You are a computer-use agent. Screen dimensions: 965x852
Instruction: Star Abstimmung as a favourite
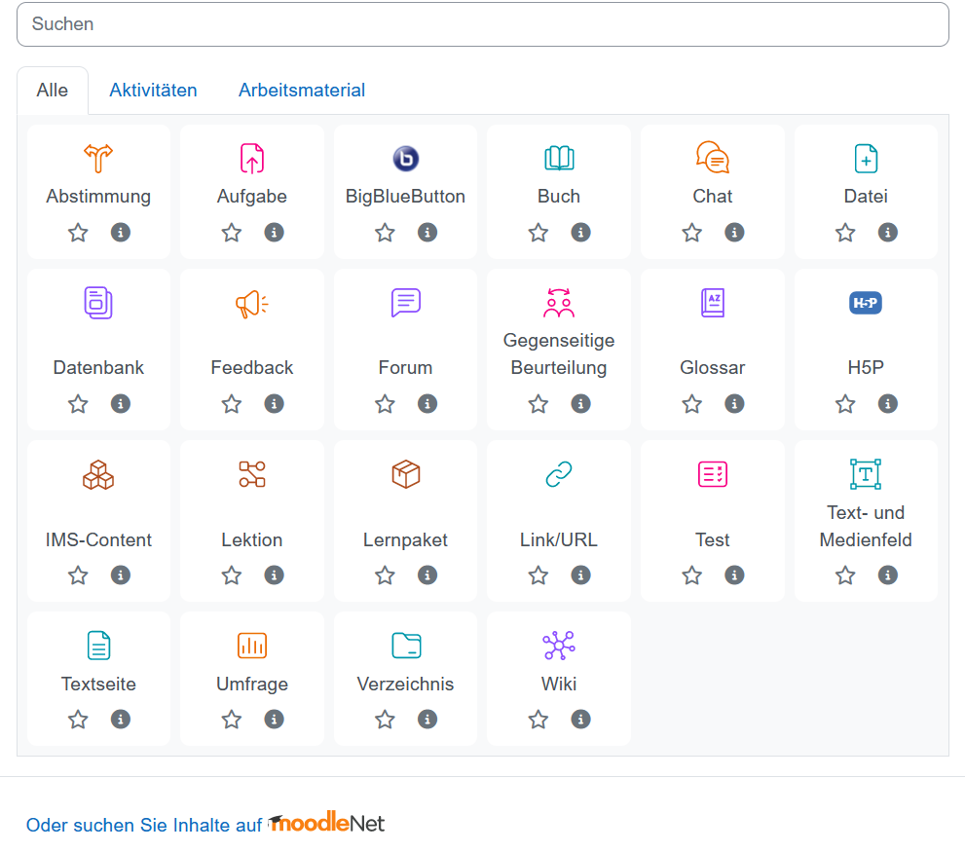78,233
